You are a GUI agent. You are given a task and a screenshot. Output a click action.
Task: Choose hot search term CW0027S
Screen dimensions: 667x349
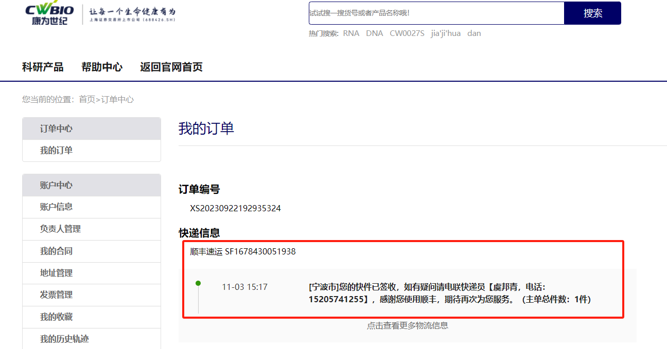pyautogui.click(x=407, y=33)
